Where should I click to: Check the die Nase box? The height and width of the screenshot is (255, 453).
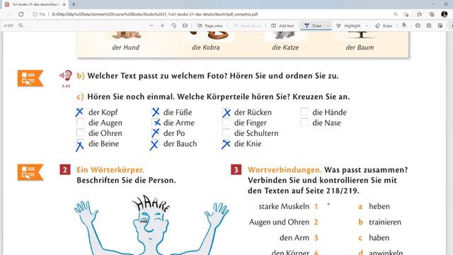[x=304, y=123]
